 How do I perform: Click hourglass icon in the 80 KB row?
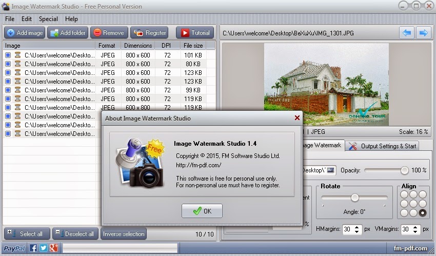pyautogui.click(x=17, y=64)
